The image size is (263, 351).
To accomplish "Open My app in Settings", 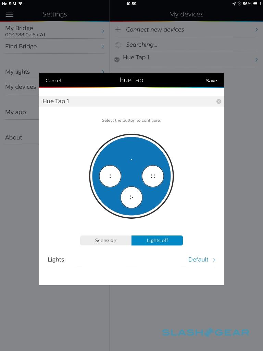I will point(15,112).
